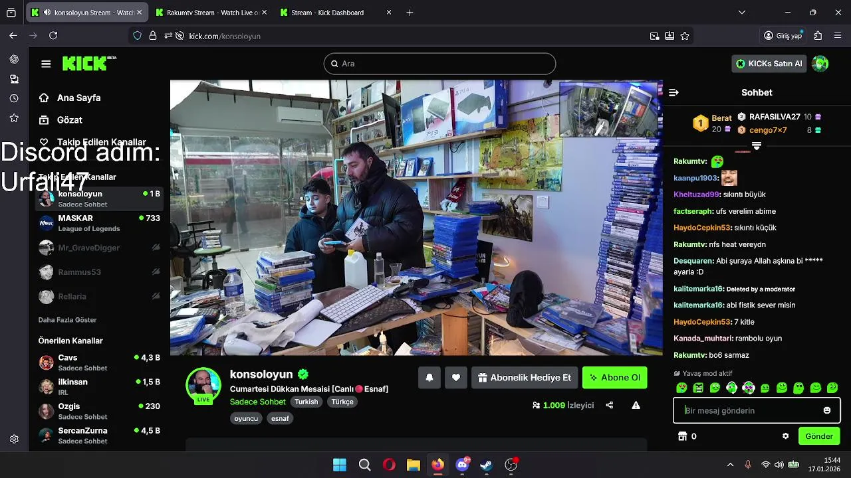
Task: Click Giriş yap browser sign-in button
Action: pos(783,36)
